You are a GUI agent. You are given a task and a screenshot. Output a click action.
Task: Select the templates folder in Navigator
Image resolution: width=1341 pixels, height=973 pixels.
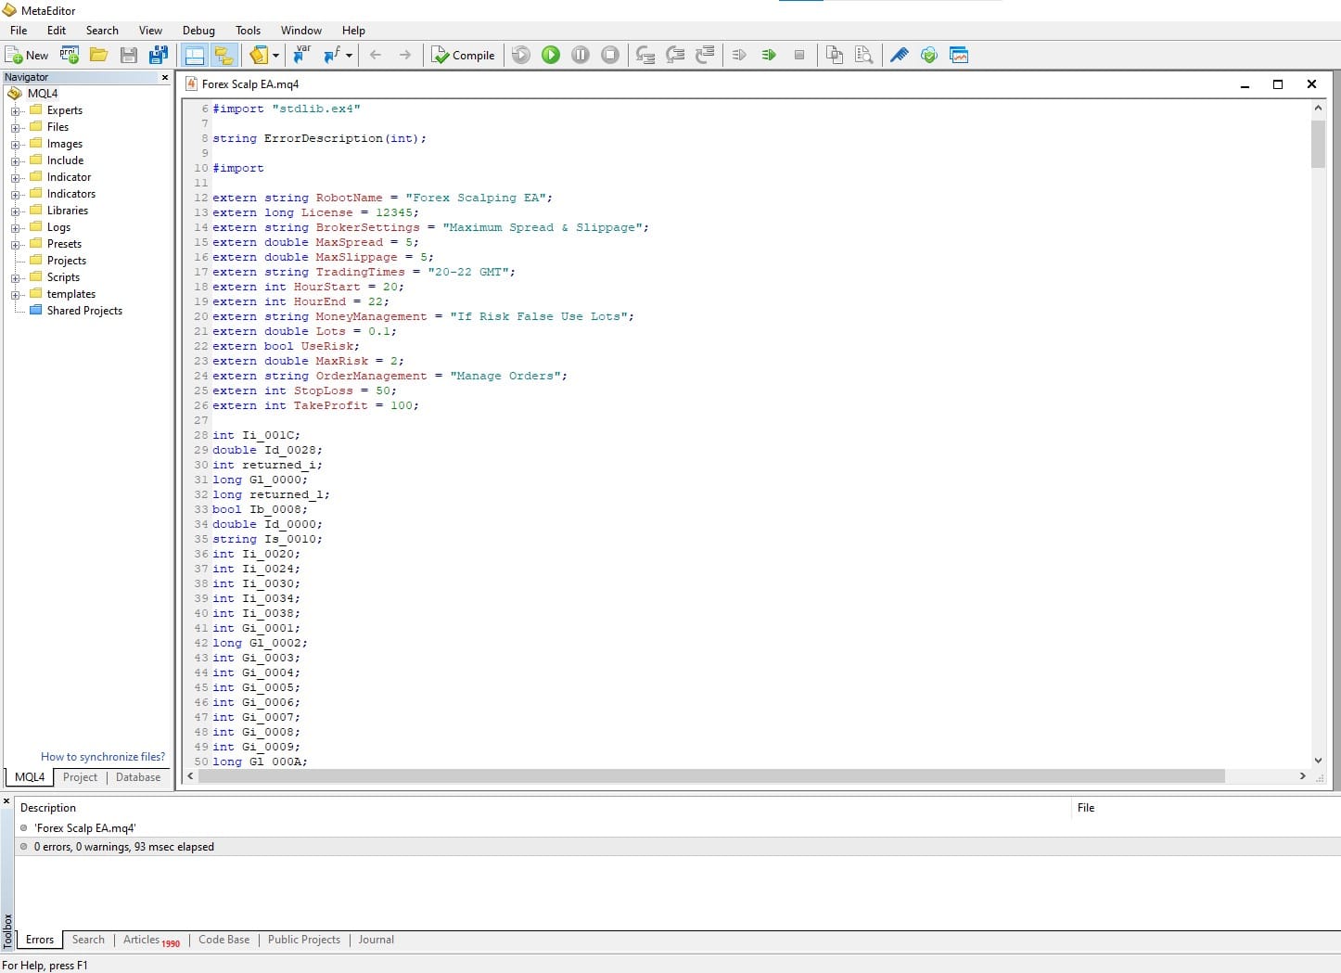pos(70,294)
